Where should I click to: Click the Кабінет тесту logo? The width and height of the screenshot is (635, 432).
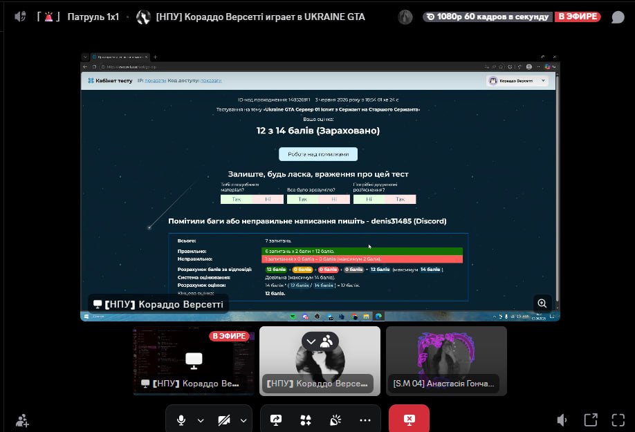[x=110, y=80]
